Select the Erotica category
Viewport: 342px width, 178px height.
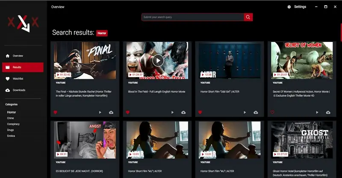(x=11, y=136)
